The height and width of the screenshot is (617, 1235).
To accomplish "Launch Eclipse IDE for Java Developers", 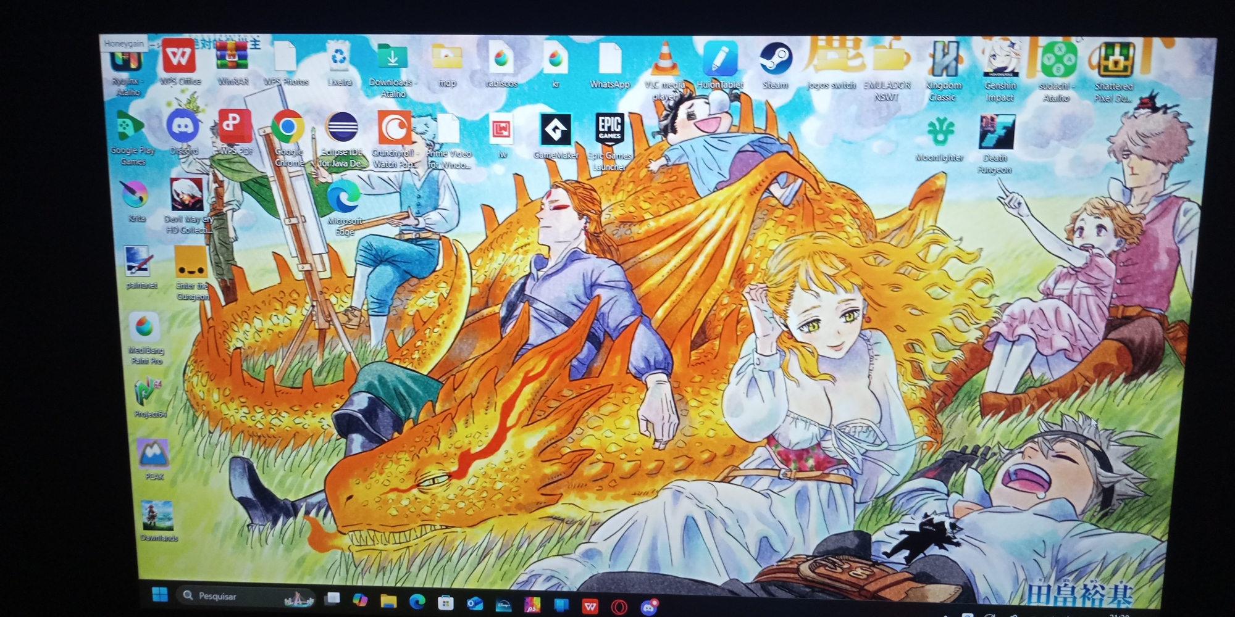I will click(341, 129).
